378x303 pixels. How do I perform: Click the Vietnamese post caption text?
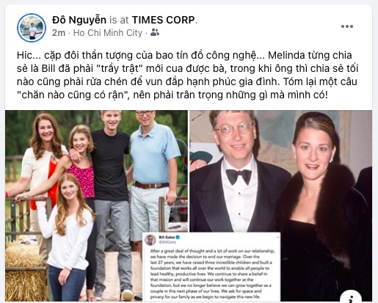coord(187,75)
